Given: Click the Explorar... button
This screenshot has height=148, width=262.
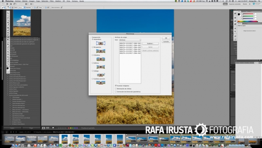Looking at the screenshot, I should 150,44.
